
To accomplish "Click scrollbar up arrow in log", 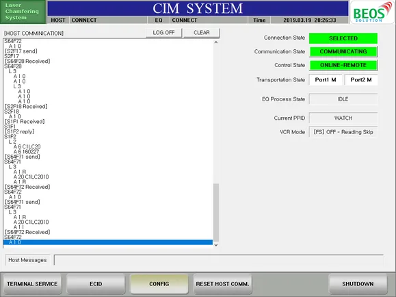I will (x=215, y=42).
